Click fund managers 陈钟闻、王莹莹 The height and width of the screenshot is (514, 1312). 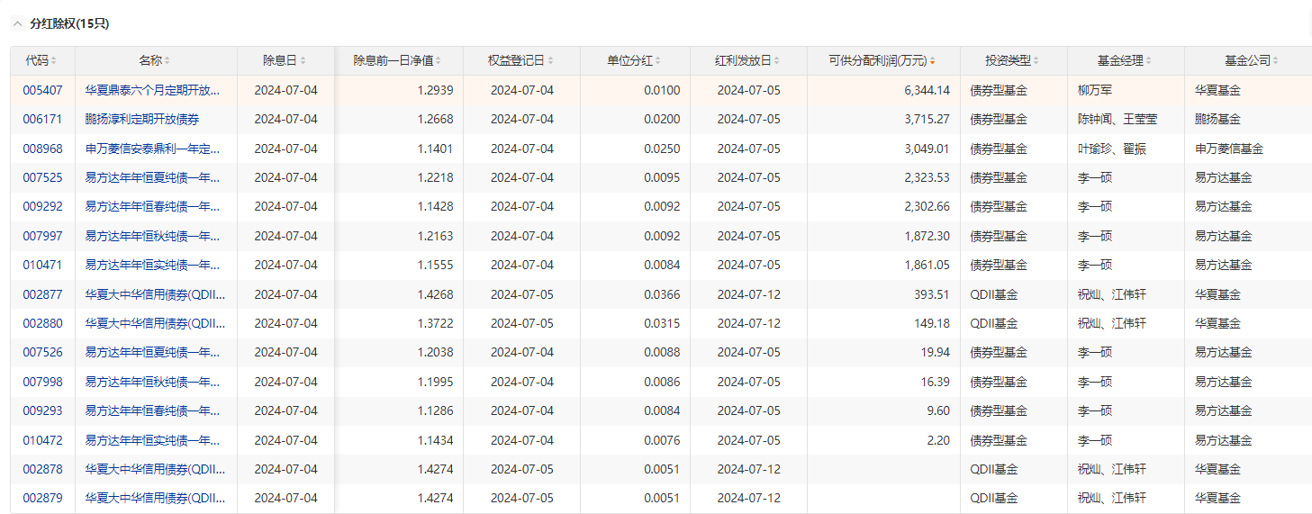pyautogui.click(x=1117, y=119)
